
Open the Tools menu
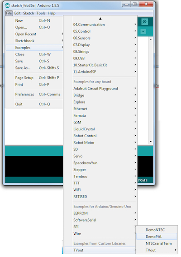pos(41,13)
